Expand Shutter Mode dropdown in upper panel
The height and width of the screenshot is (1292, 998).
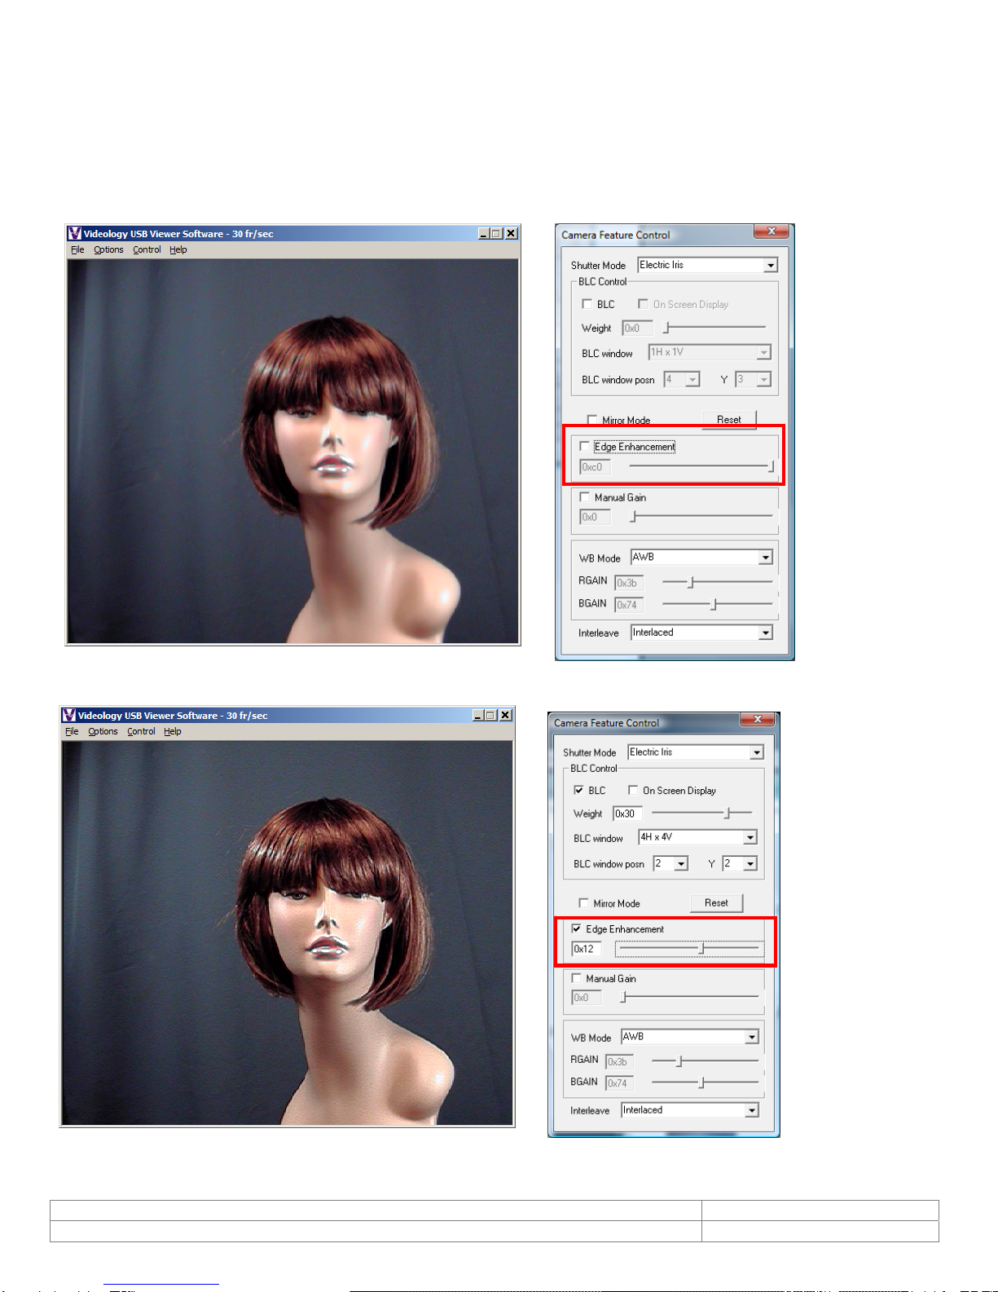(770, 265)
